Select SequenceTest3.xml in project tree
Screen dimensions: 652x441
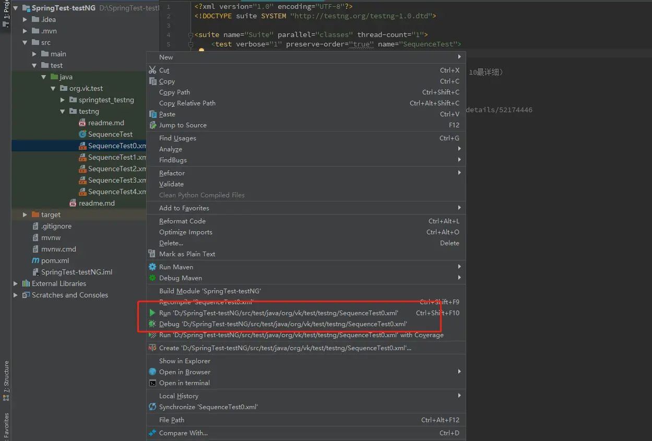pyautogui.click(x=112, y=180)
